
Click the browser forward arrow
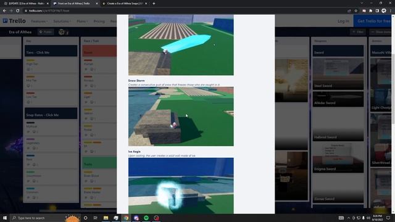point(11,11)
